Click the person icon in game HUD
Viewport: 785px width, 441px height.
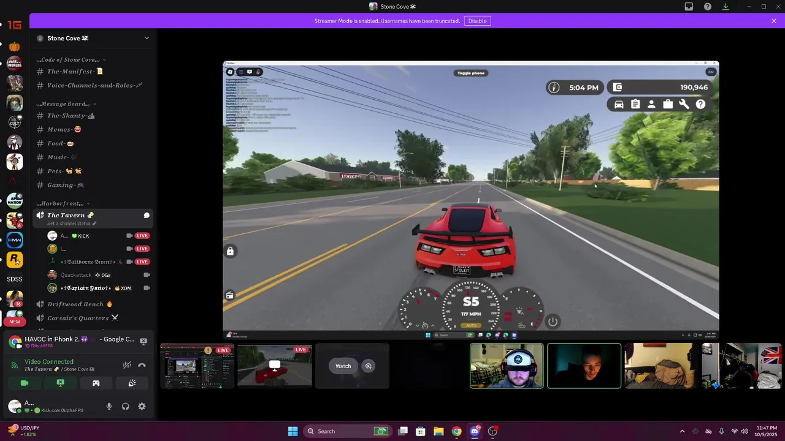coord(651,105)
